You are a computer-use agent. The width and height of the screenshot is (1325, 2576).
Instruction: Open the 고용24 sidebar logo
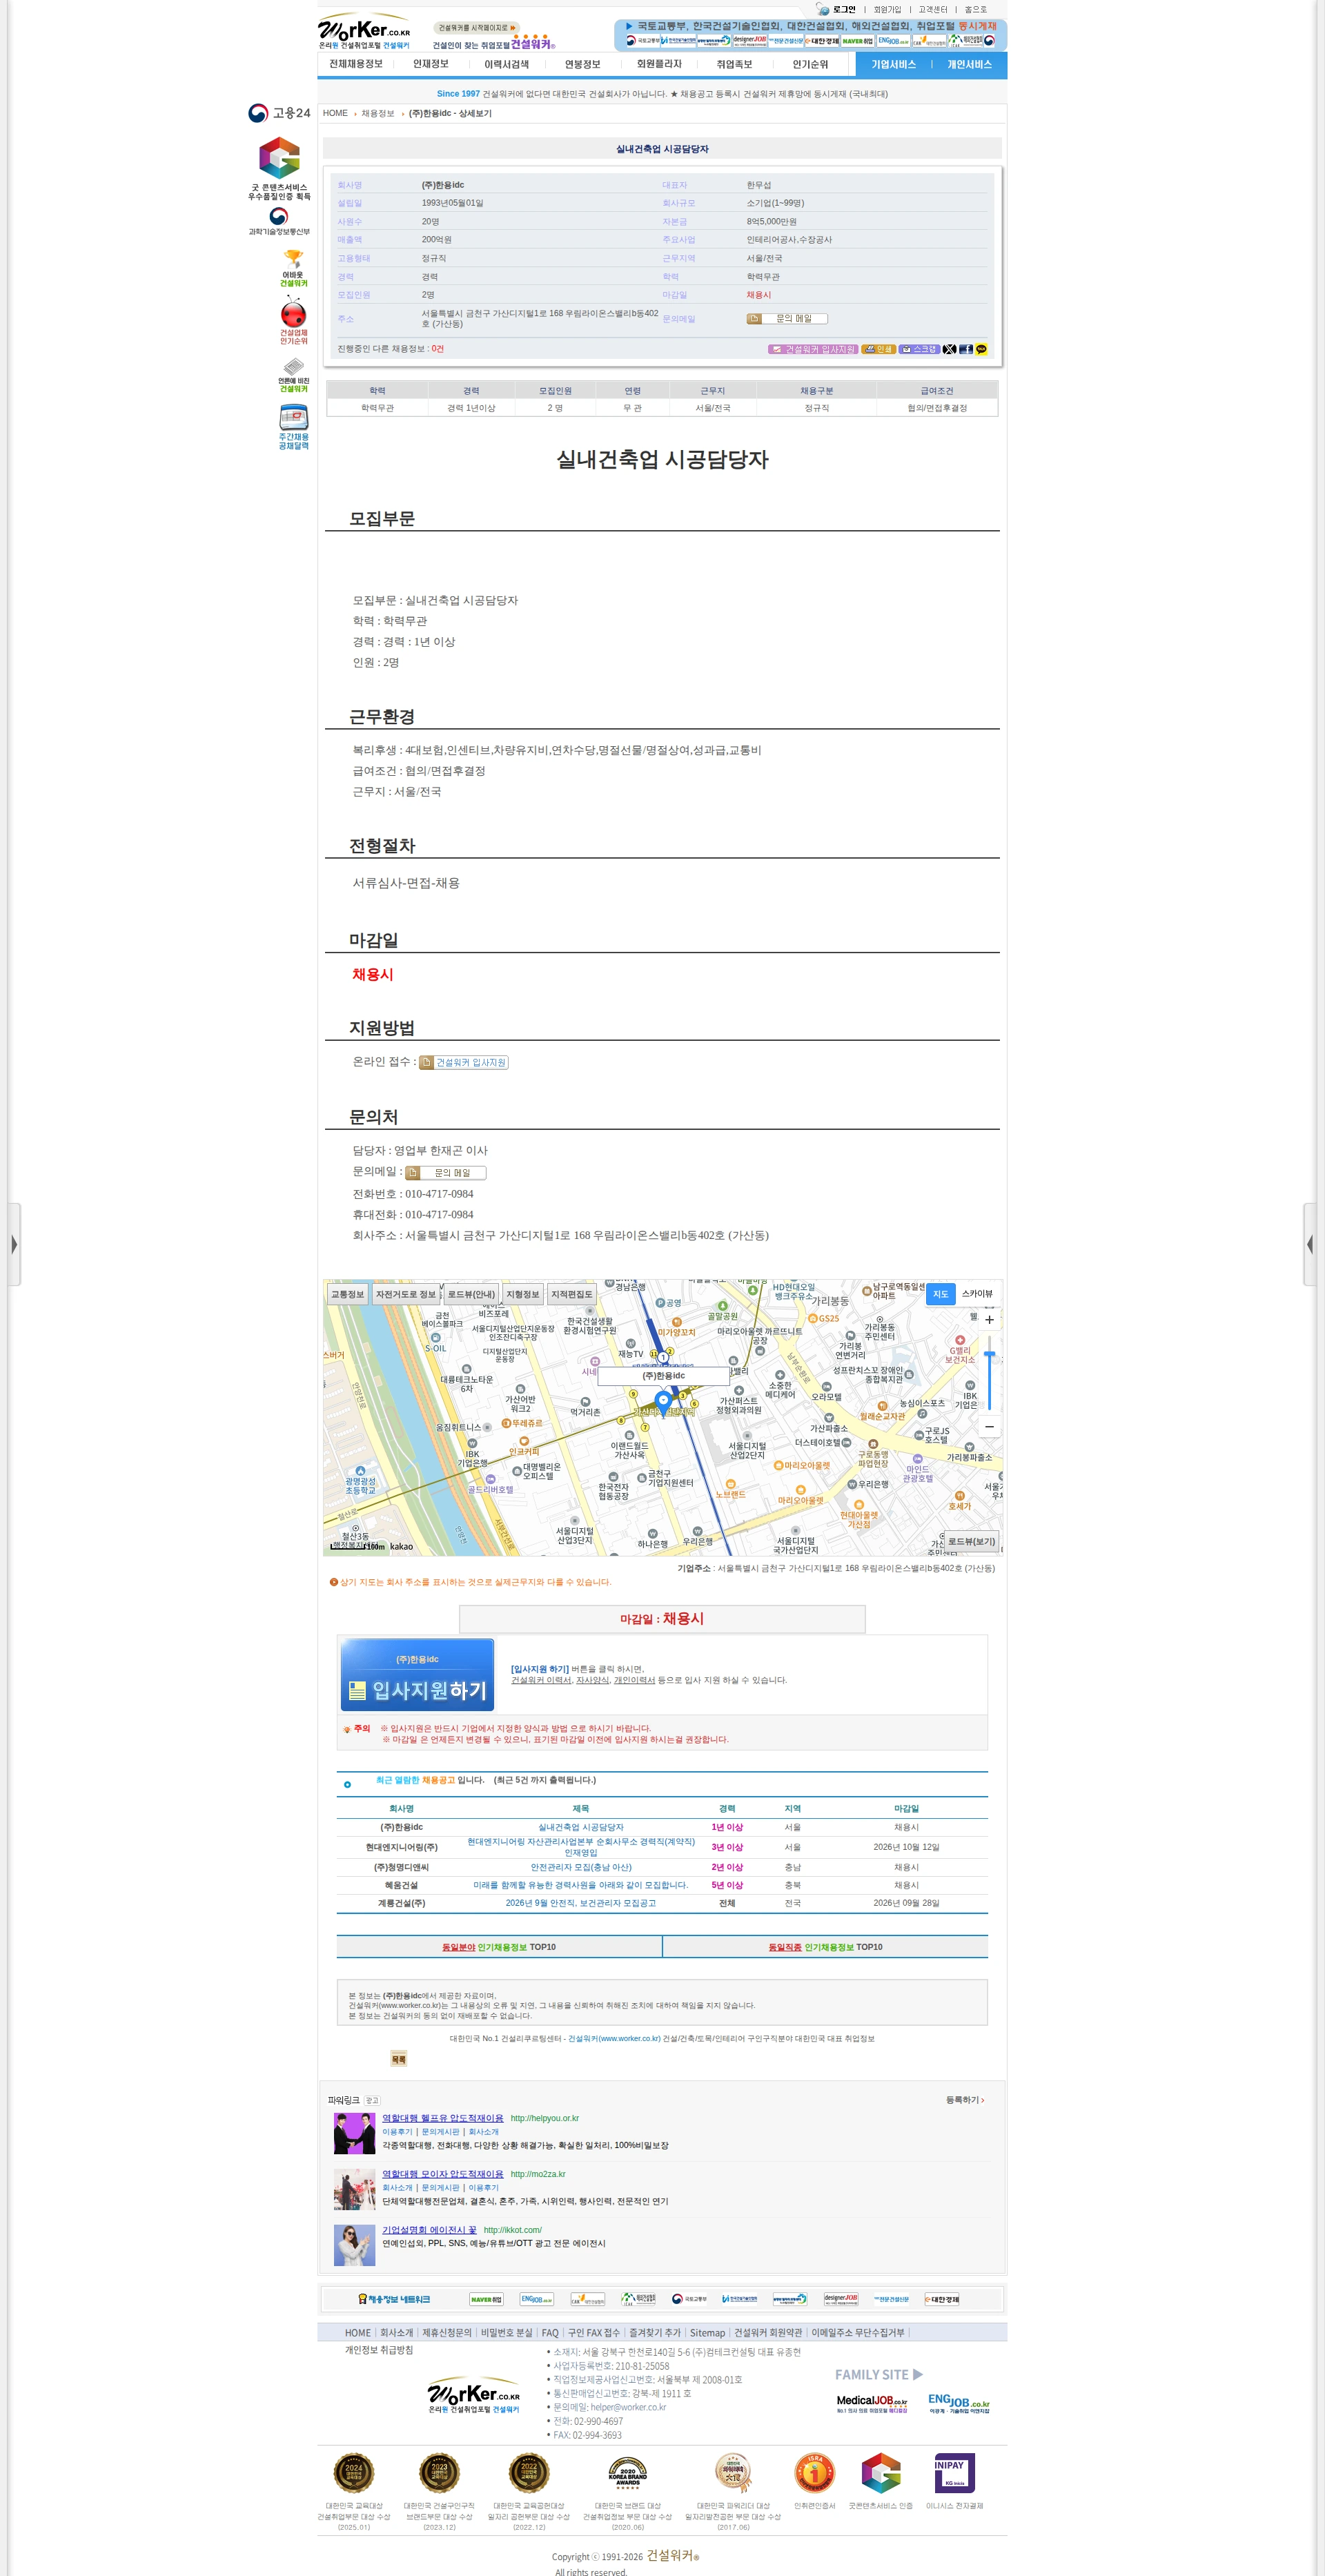pyautogui.click(x=279, y=113)
